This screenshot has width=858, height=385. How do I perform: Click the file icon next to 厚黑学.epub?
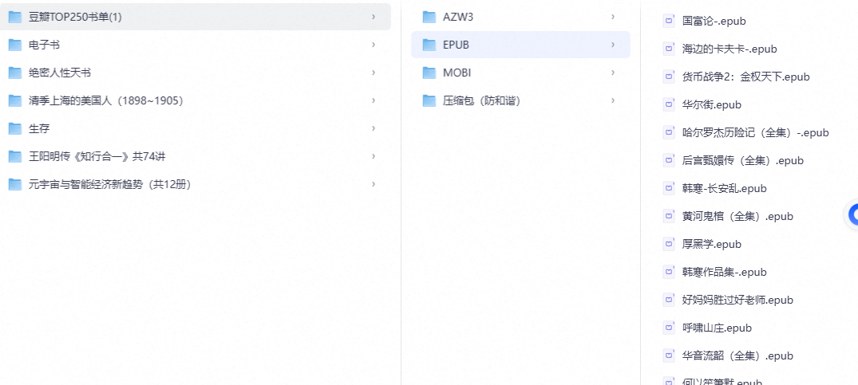669,244
